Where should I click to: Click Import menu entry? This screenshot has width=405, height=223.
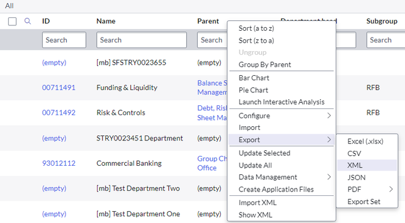249,128
